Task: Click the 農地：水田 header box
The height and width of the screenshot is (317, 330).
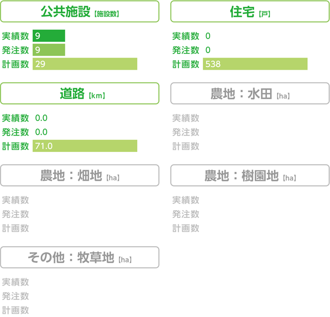Action: [250, 93]
